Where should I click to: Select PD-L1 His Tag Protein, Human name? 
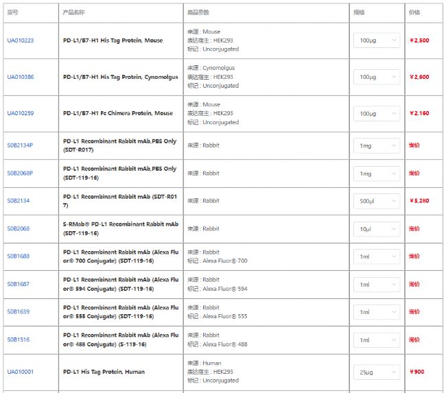point(104,372)
